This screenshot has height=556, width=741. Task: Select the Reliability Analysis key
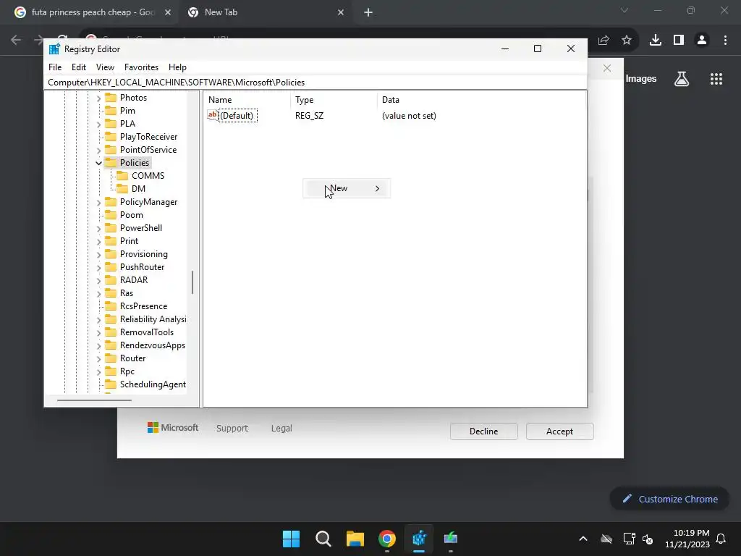(x=153, y=319)
